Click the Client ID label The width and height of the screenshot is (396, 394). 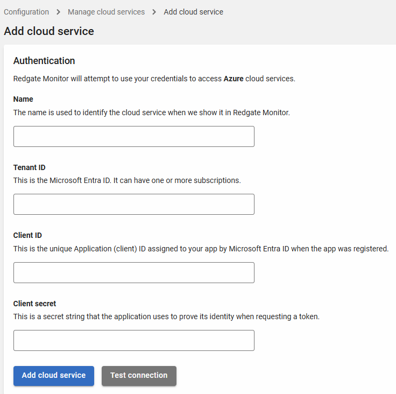(x=27, y=235)
